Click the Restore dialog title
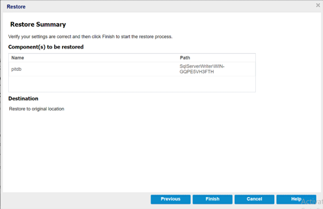Viewport: 323px width, 209px height. pos(16,7)
